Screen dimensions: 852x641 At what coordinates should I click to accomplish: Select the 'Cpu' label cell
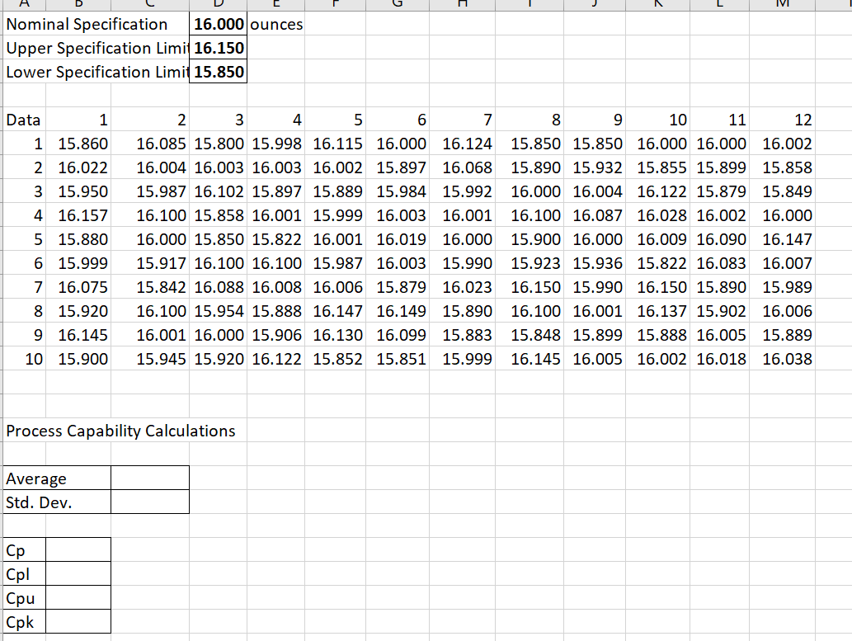tap(25, 598)
